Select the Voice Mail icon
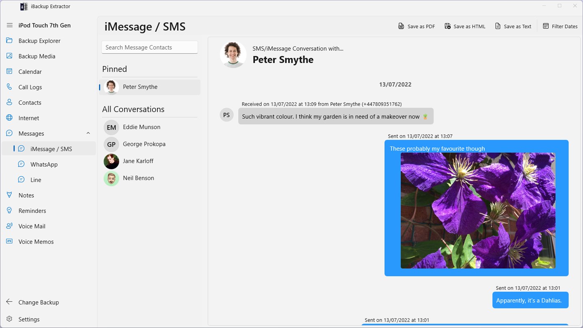 [9, 226]
